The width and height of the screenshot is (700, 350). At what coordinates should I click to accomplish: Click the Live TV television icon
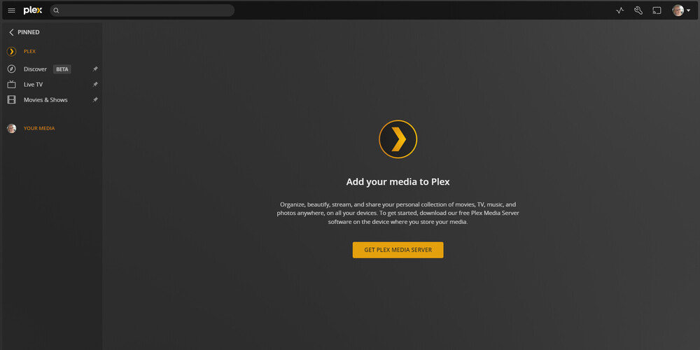[x=12, y=85]
